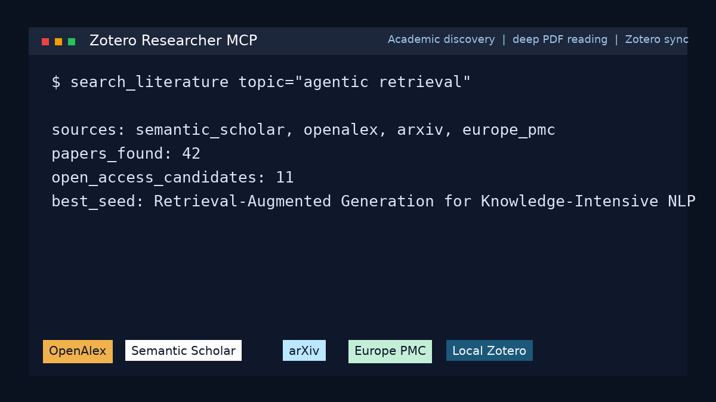Click the Zotero Researcher MCP title
The height and width of the screenshot is (402, 716).
pos(173,41)
